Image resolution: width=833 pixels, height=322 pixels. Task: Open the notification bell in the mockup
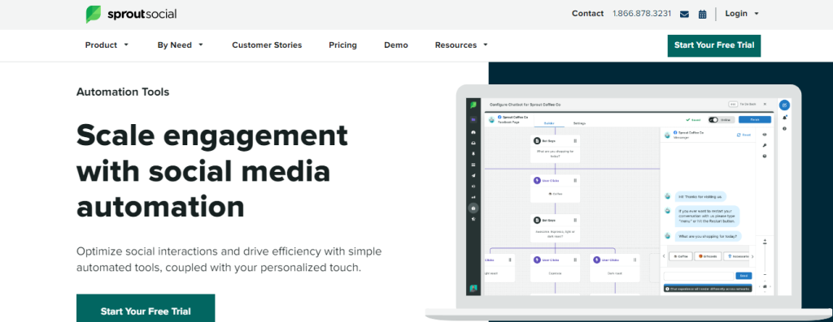pyautogui.click(x=784, y=118)
